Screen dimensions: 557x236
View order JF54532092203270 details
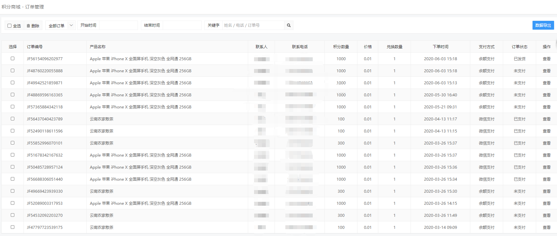[x=547, y=215]
